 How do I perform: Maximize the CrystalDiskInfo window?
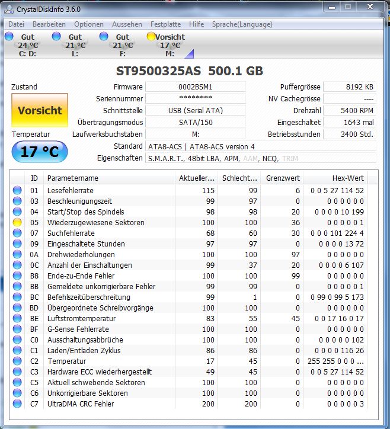[x=348, y=7]
